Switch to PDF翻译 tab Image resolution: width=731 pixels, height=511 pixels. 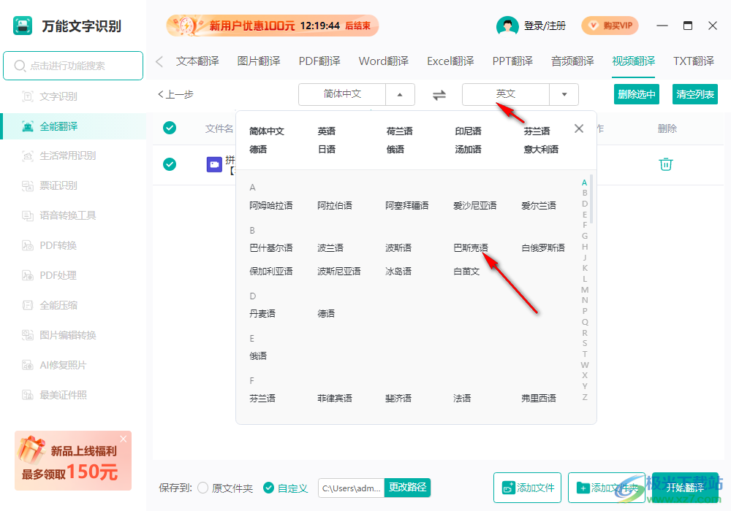tap(319, 61)
